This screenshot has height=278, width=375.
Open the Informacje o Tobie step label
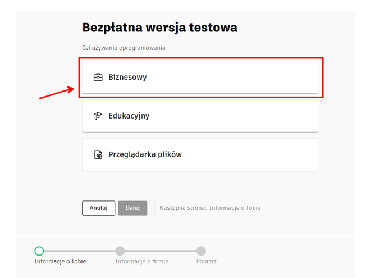click(60, 261)
